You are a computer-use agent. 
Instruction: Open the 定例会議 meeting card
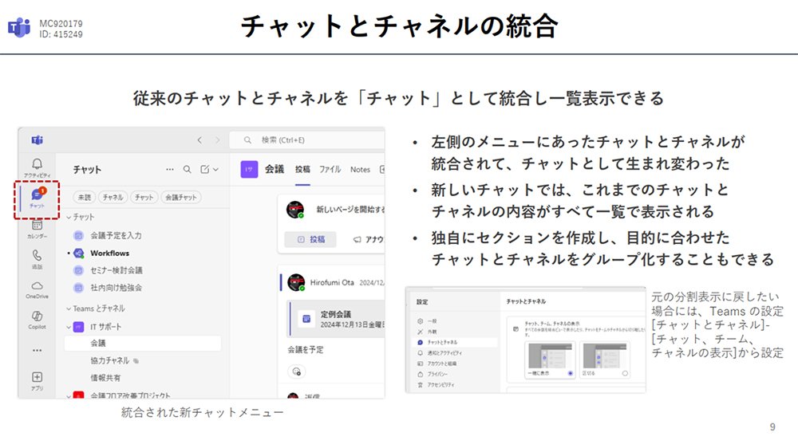click(x=337, y=319)
